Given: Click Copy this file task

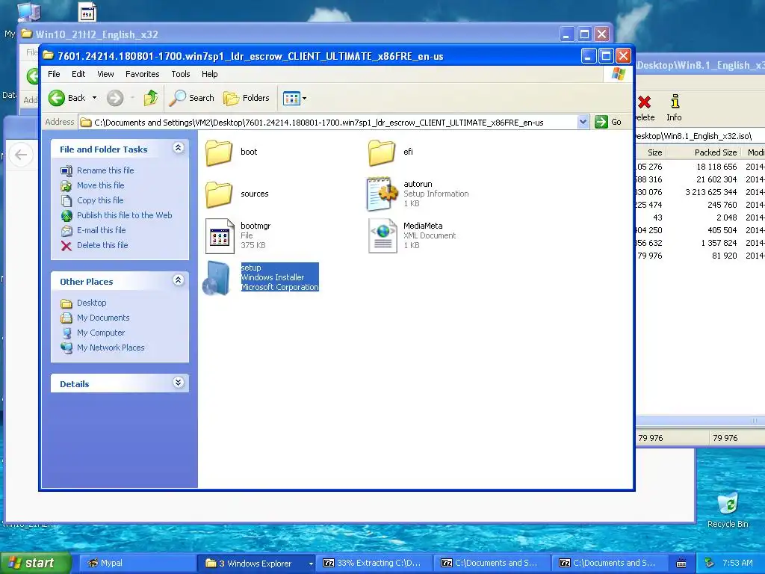Looking at the screenshot, I should pos(100,200).
